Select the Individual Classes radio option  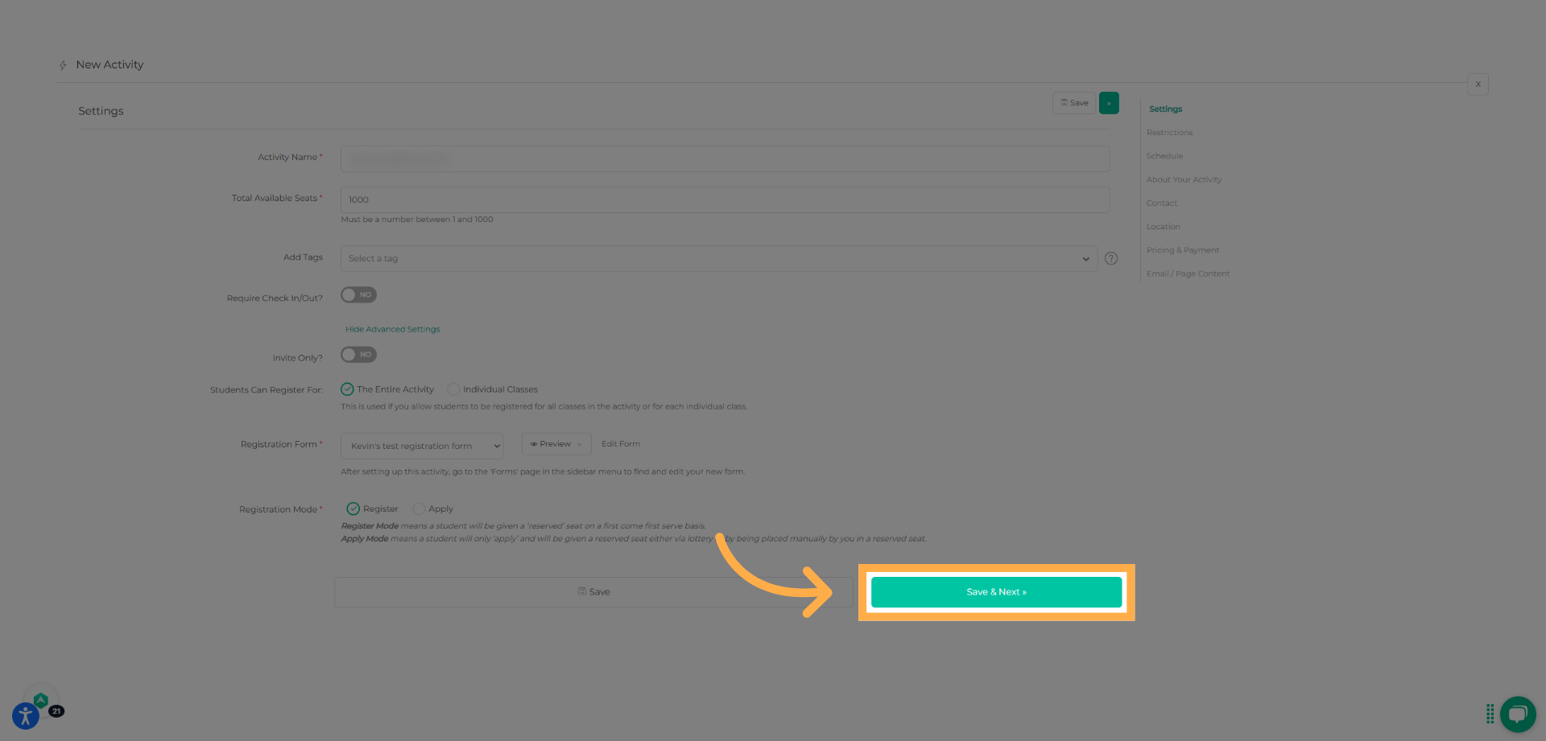pos(453,389)
